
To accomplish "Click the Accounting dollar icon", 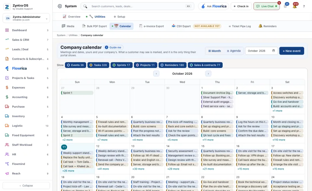I will pos(7,97).
